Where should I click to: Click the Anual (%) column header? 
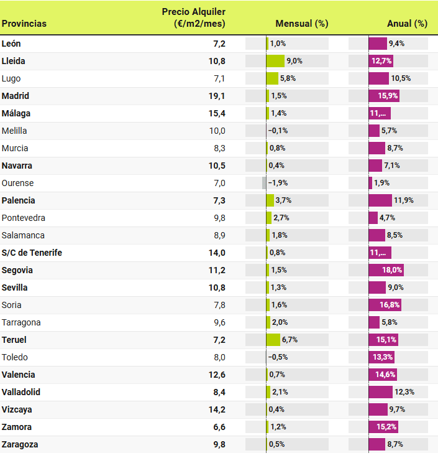pyautogui.click(x=407, y=24)
